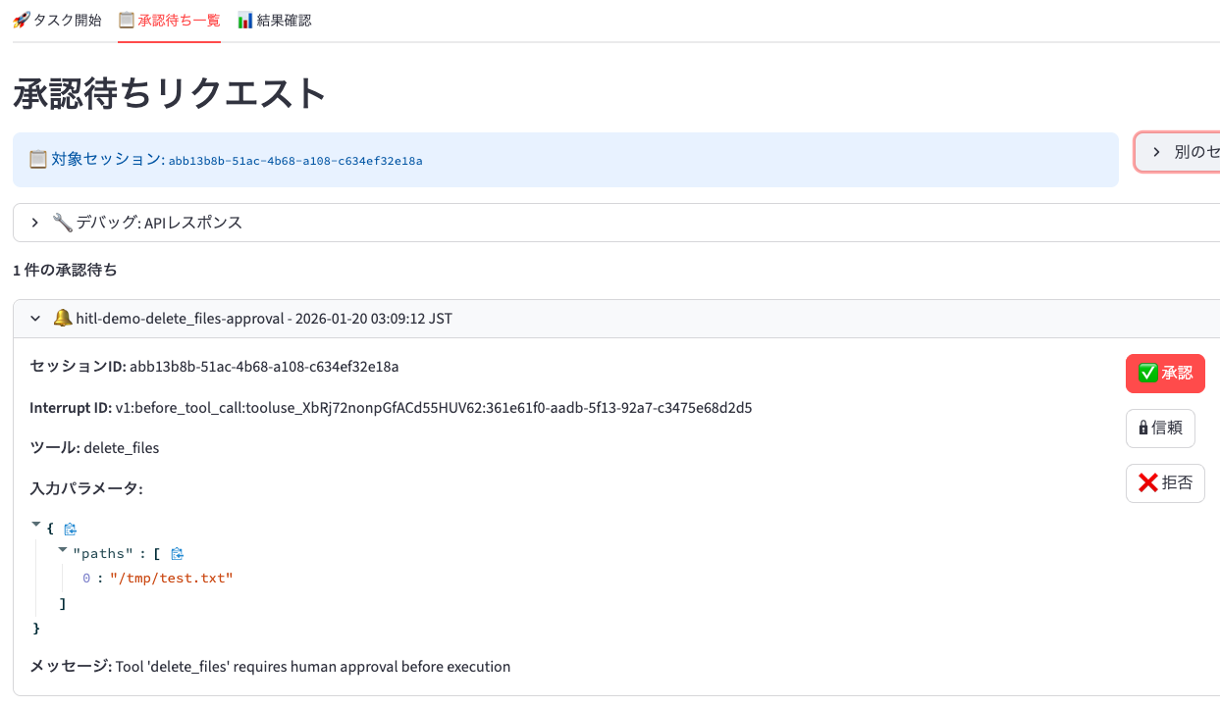This screenshot has width=1220, height=707.
Task: Expand the デバッグ: APIレスポンス section
Action: point(616,223)
